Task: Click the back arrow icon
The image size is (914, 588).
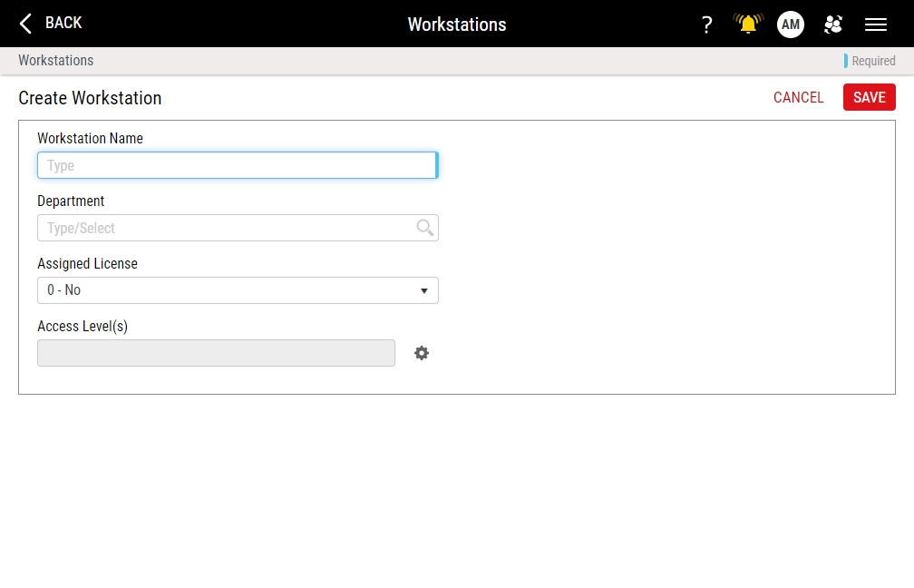Action: 25,24
